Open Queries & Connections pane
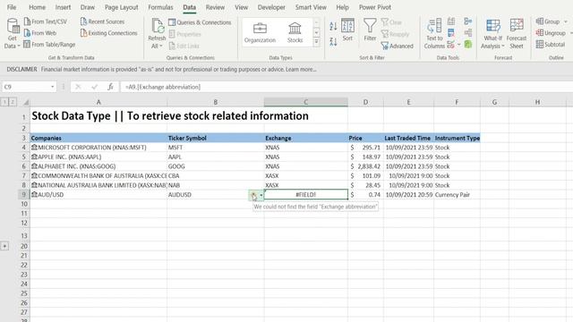This screenshot has width=573, height=322. (200, 22)
